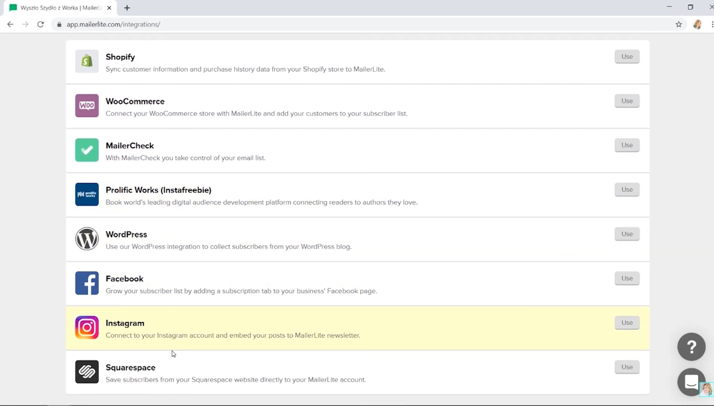Use the WooCommerce integration
This screenshot has width=714, height=406.
click(x=627, y=101)
